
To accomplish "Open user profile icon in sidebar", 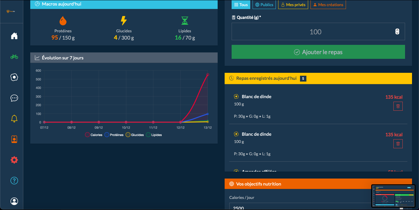I will pyautogui.click(x=14, y=201).
